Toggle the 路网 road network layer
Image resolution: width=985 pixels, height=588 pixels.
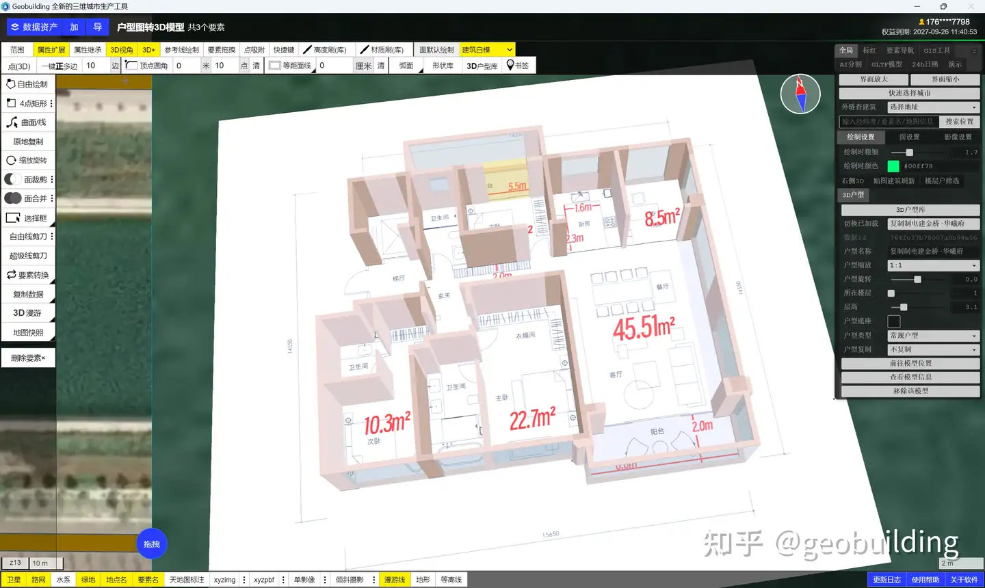38,580
